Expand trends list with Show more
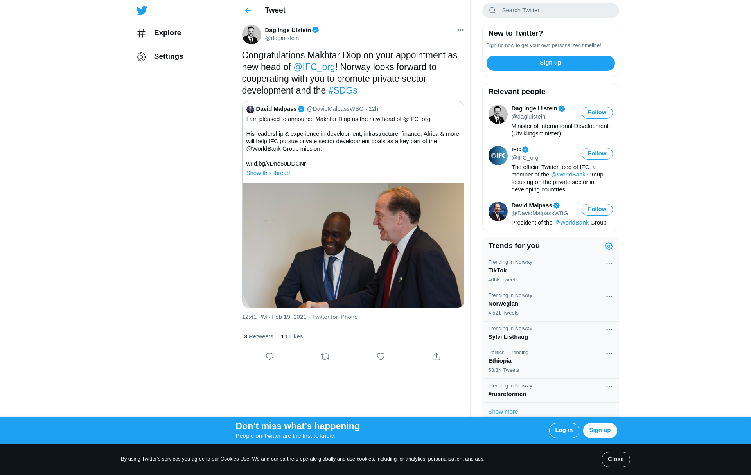This screenshot has height=475, width=751. pyautogui.click(x=503, y=412)
